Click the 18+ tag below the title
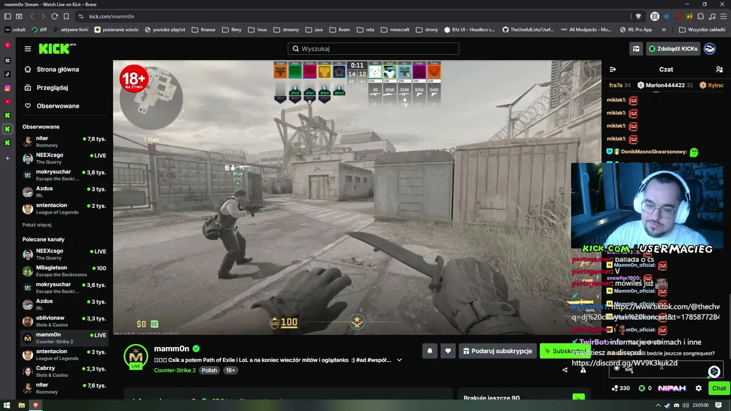Viewport: 731px width, 411px height. click(x=230, y=370)
